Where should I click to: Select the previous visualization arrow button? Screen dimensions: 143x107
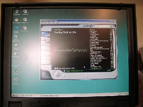pos(55,68)
